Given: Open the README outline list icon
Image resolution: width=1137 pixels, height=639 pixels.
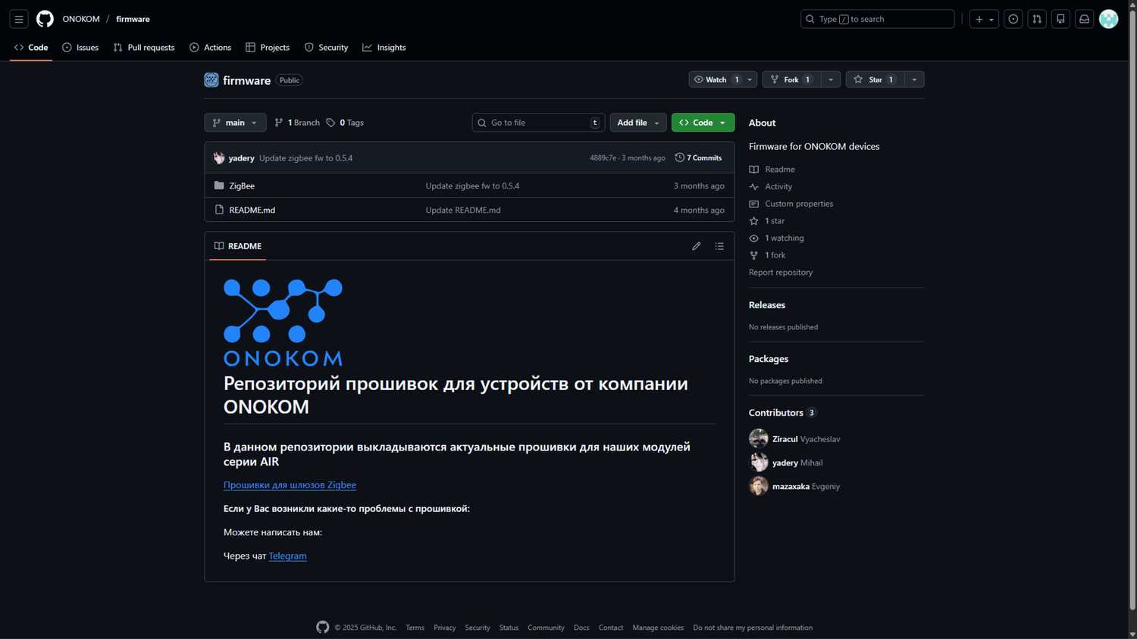Looking at the screenshot, I should point(719,246).
